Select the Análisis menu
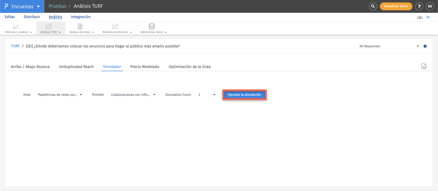438x191 pixels. click(55, 17)
